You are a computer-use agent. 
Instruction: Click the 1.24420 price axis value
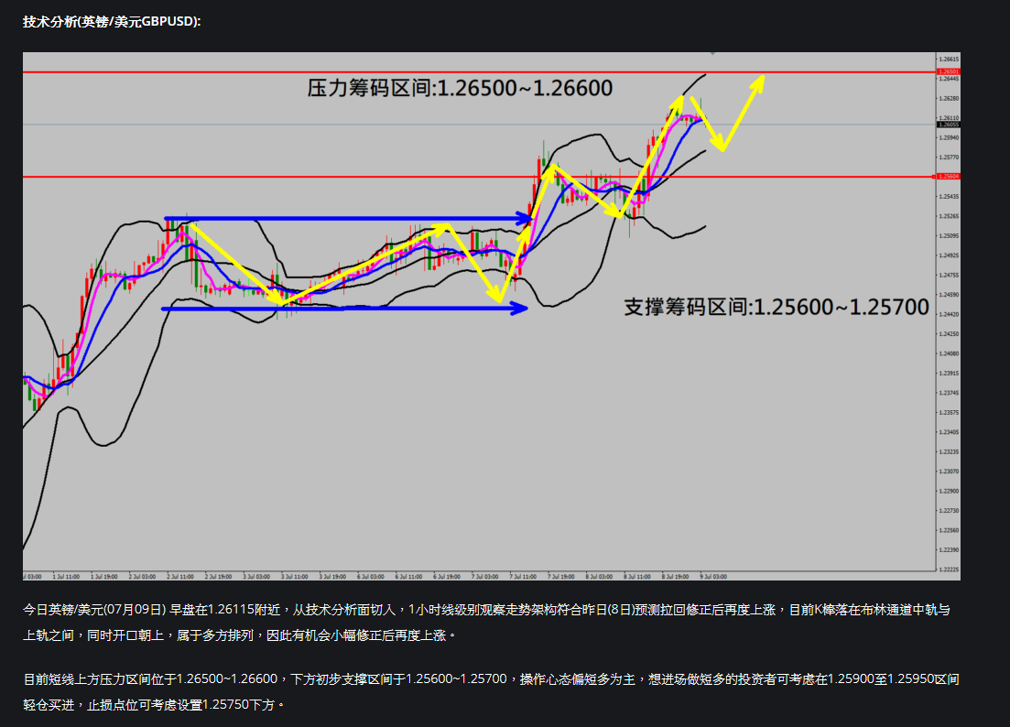click(x=949, y=314)
